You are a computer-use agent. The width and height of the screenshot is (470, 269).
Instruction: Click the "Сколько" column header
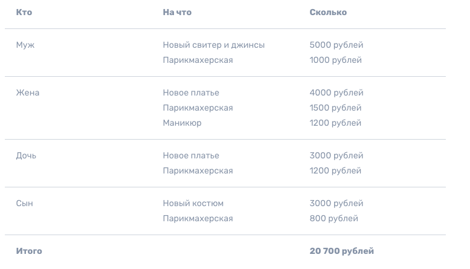point(328,12)
